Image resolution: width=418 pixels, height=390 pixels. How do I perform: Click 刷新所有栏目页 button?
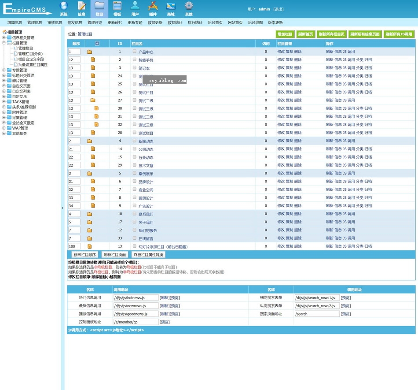pos(332,34)
